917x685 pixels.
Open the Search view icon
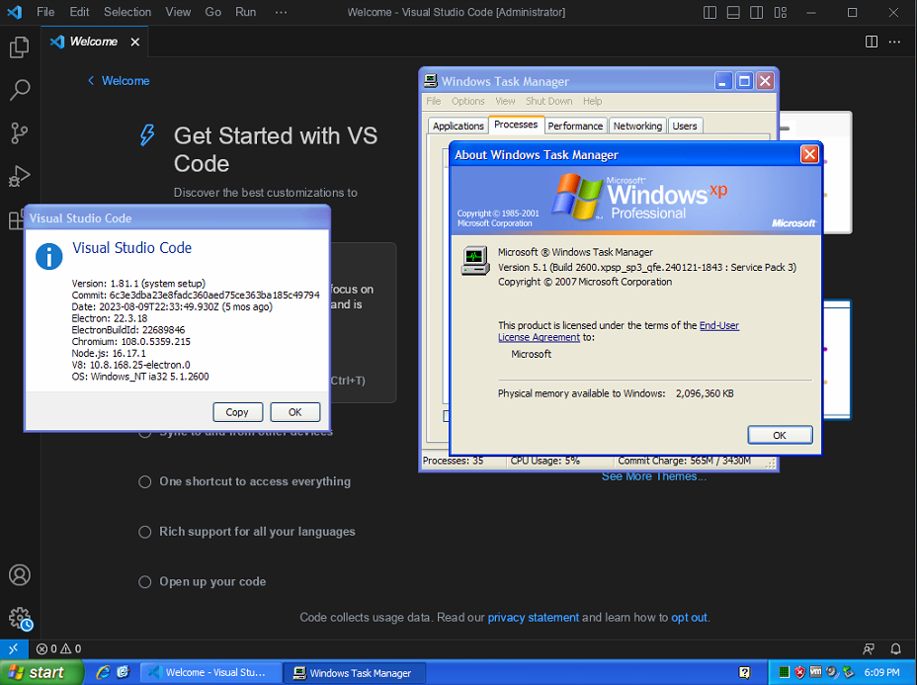tap(19, 90)
